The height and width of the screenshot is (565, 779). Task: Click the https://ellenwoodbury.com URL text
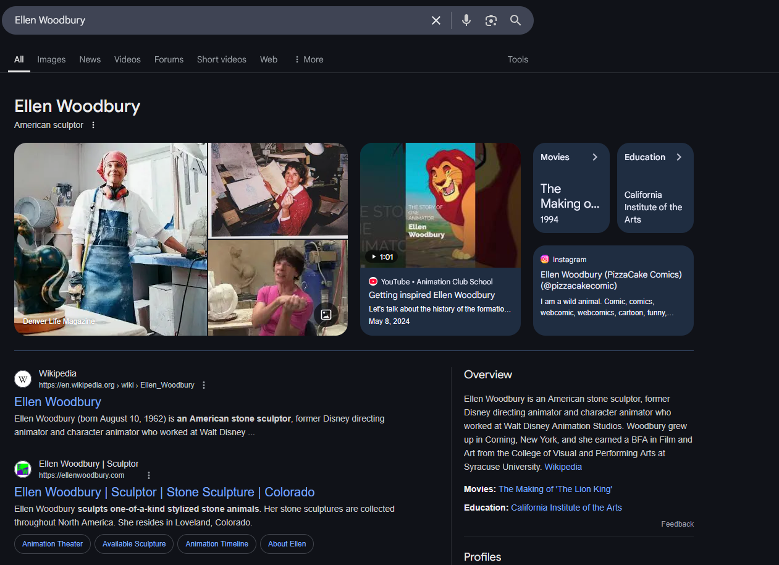coord(82,475)
